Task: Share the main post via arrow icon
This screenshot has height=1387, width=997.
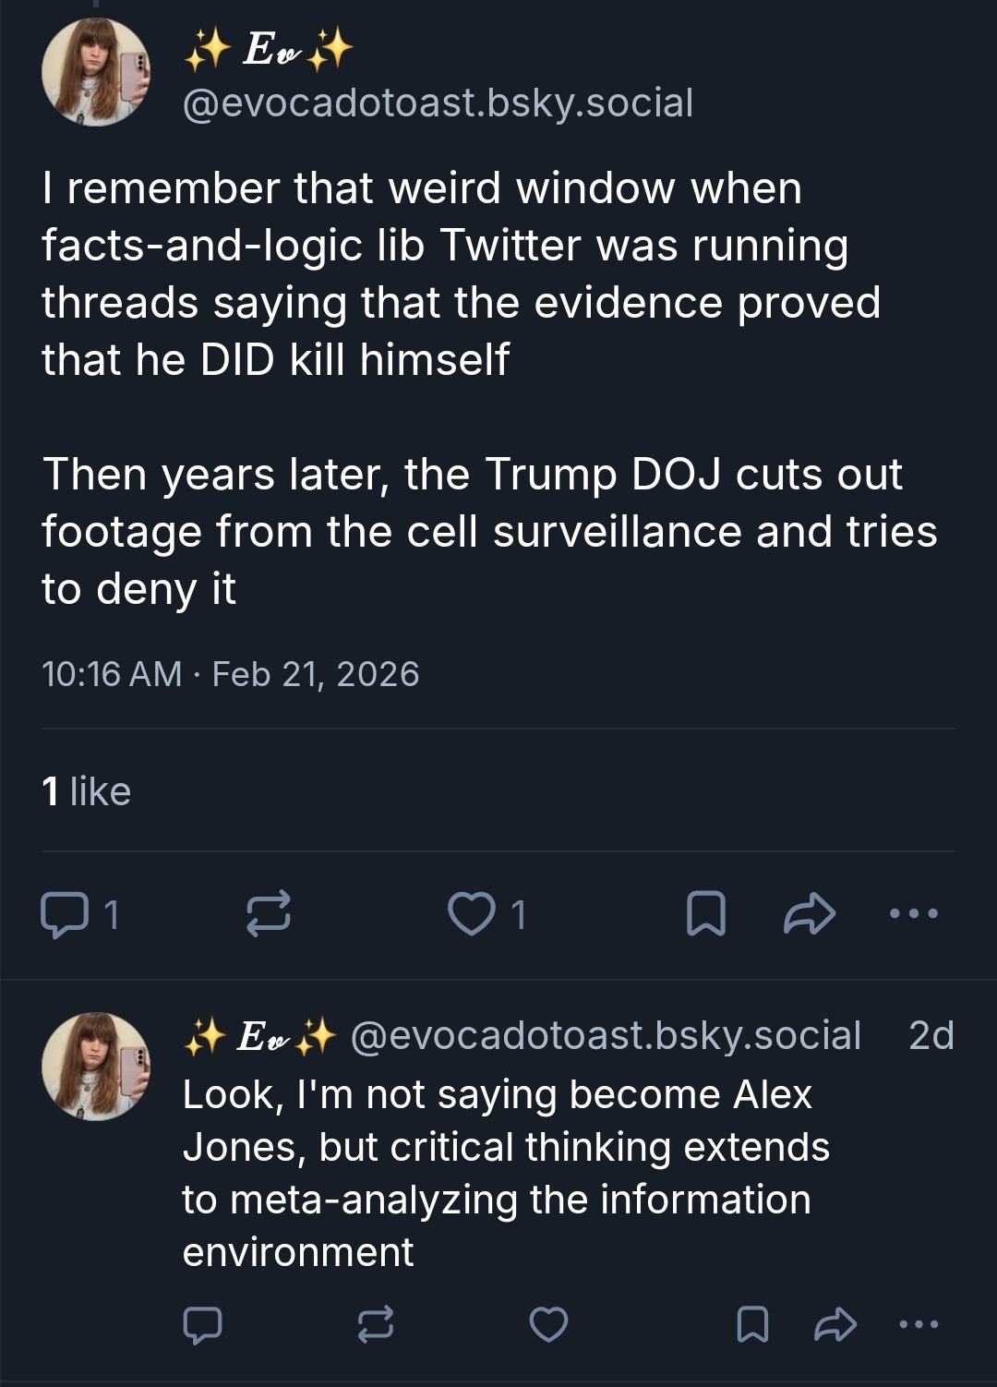Action: tap(810, 914)
